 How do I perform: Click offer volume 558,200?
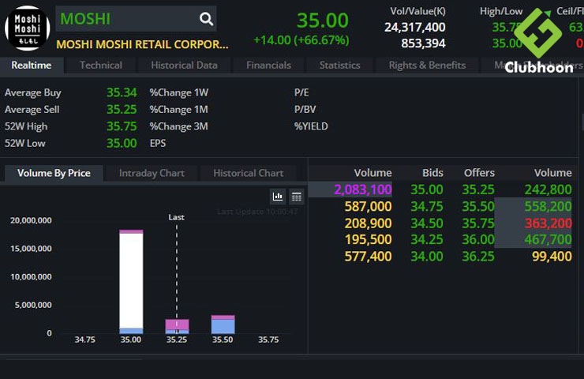pos(548,206)
